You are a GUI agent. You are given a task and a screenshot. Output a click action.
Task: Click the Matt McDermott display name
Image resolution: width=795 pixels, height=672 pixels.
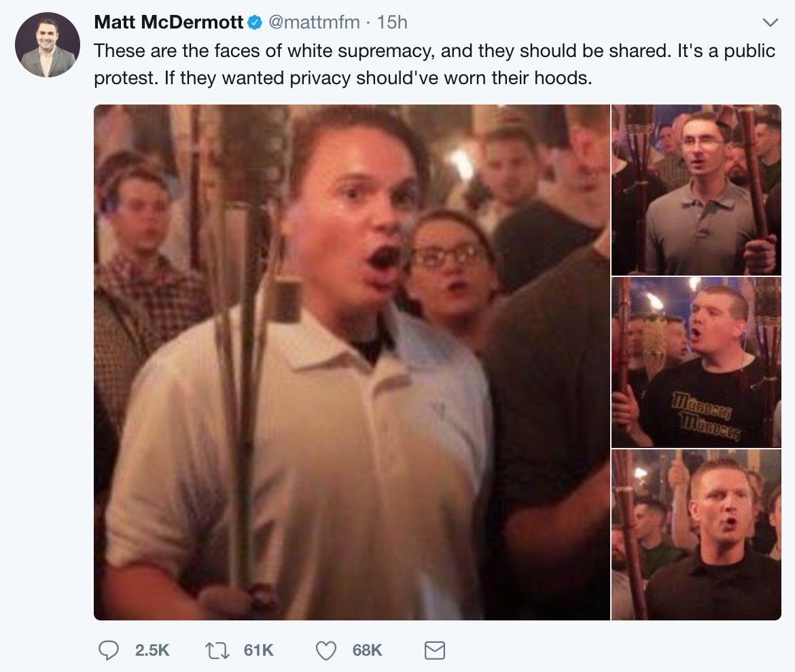click(169, 22)
